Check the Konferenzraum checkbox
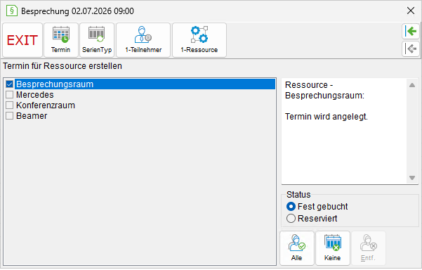This screenshot has height=270, width=422. pos(9,105)
